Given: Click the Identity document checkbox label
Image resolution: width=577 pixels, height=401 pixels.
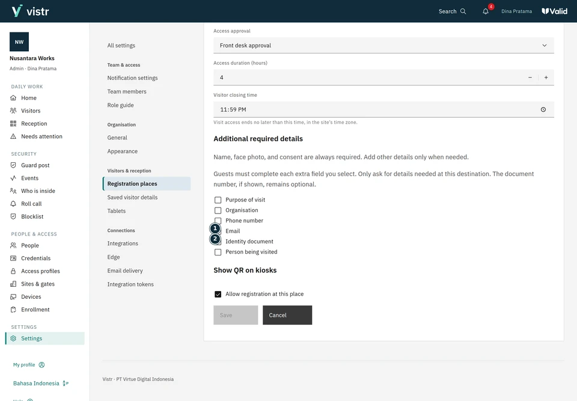Looking at the screenshot, I should tap(249, 242).
